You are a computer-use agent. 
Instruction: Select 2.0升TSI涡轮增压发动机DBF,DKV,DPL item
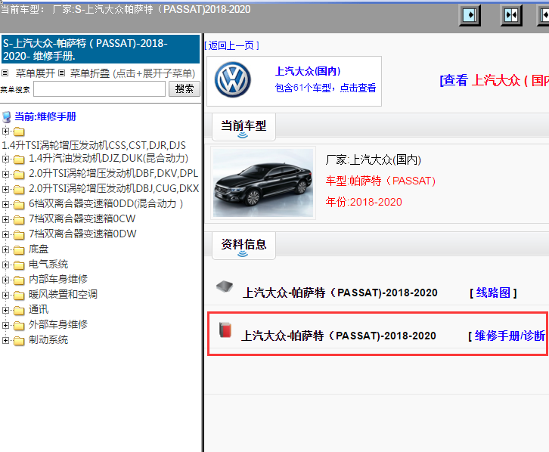(x=113, y=174)
